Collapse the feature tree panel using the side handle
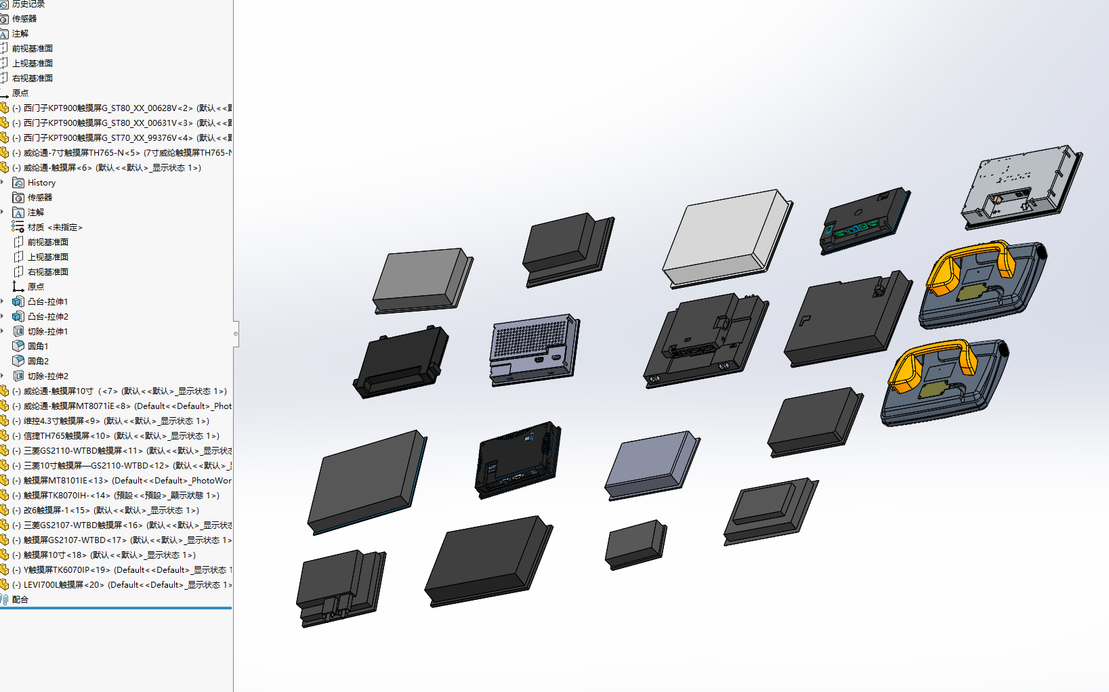This screenshot has height=692, width=1109. point(236,334)
